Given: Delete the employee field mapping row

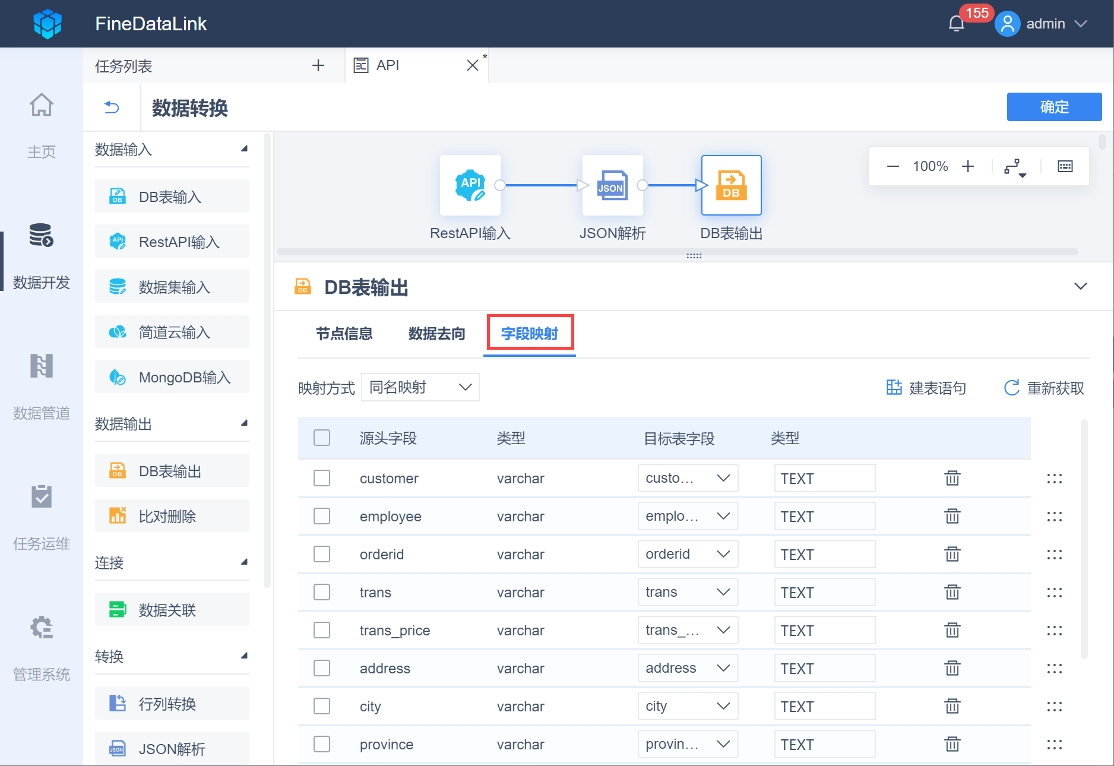Looking at the screenshot, I should pos(952,516).
